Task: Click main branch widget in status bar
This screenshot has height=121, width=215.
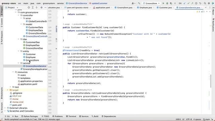Action: (x=207, y=119)
